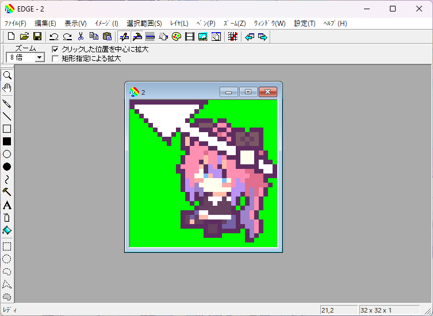Restore the image window titled 2
Screen dimensions: 433x316
tap(248, 92)
